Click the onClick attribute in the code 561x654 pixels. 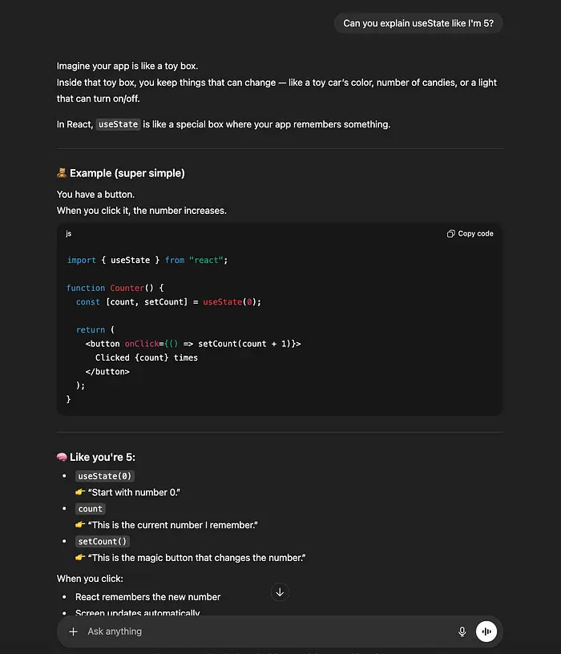143,343
